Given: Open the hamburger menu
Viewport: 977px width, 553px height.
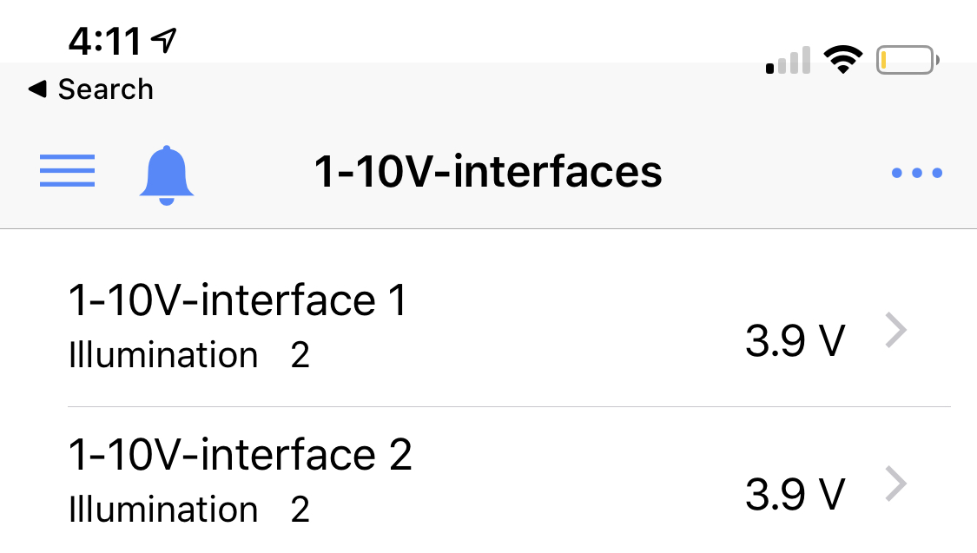Looking at the screenshot, I should pos(67,171).
